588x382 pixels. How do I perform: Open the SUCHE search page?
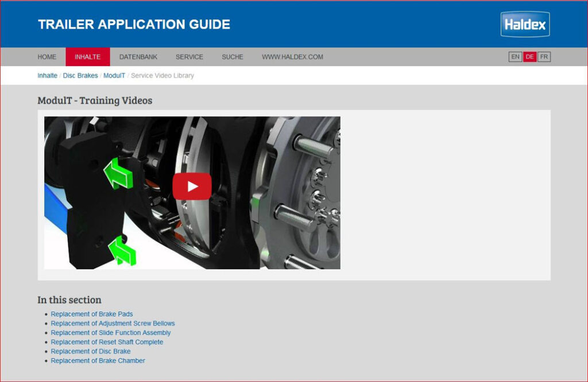tap(233, 57)
